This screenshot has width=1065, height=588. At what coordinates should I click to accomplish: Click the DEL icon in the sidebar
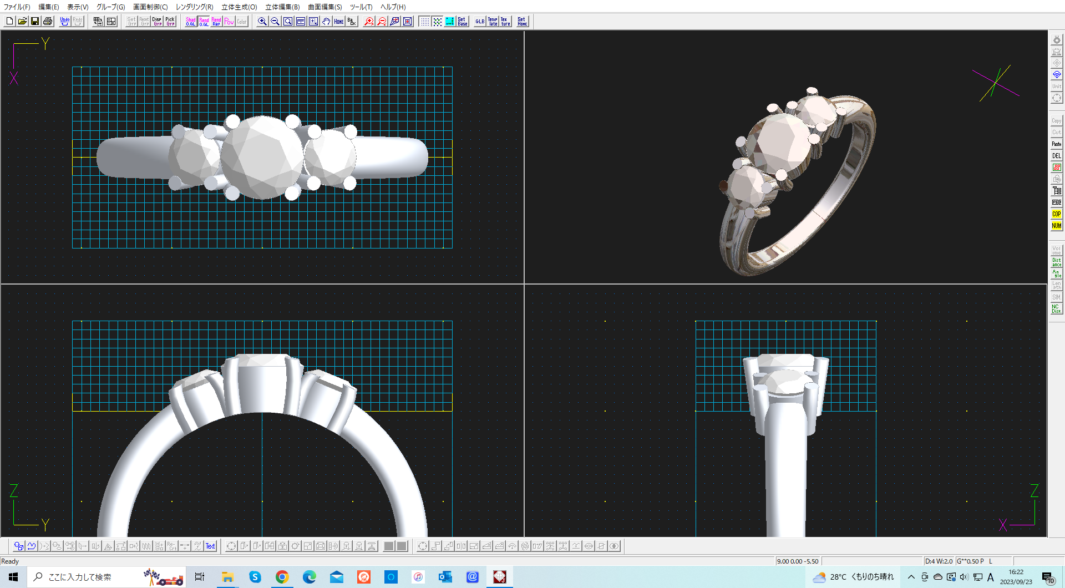coord(1056,156)
